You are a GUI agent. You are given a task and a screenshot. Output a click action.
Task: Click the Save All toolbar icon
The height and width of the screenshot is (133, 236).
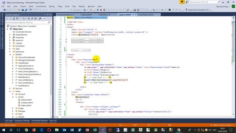[x=26, y=10]
